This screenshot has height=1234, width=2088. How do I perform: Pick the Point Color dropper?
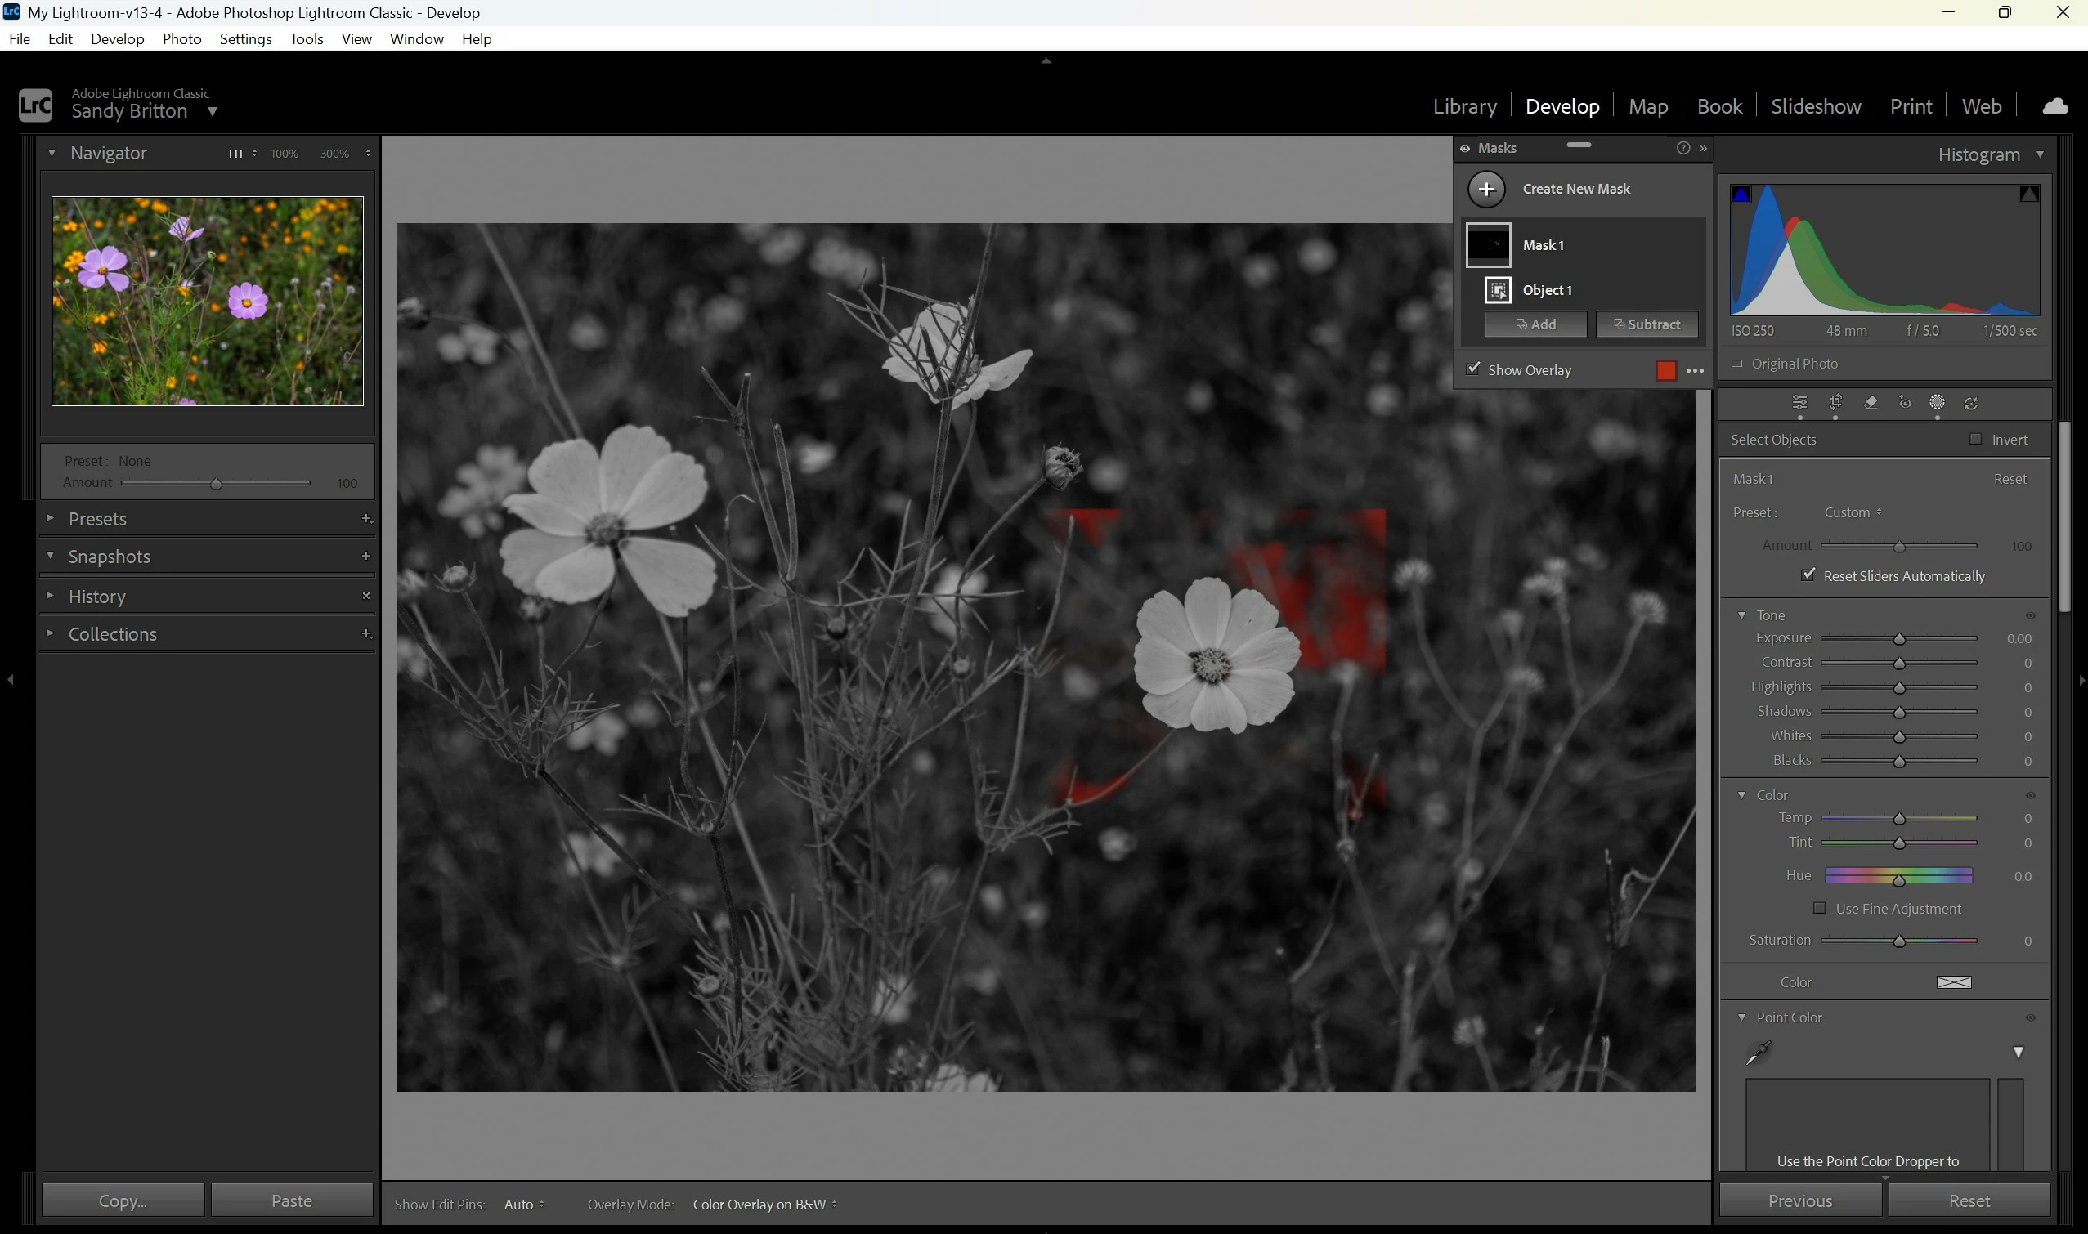coord(1759,1053)
